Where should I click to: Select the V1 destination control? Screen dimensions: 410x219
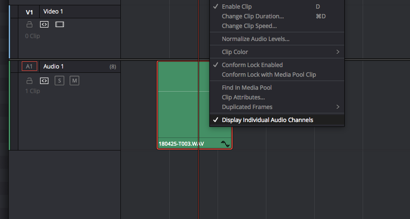(29, 12)
